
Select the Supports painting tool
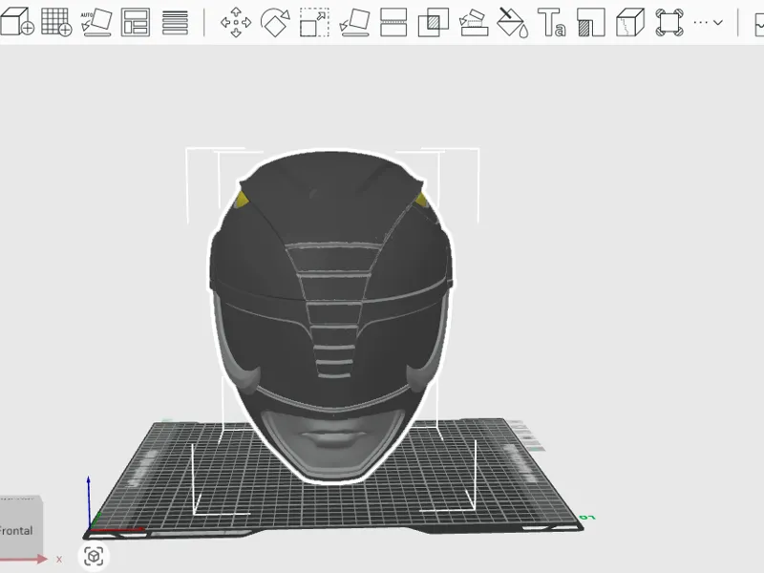[474, 22]
